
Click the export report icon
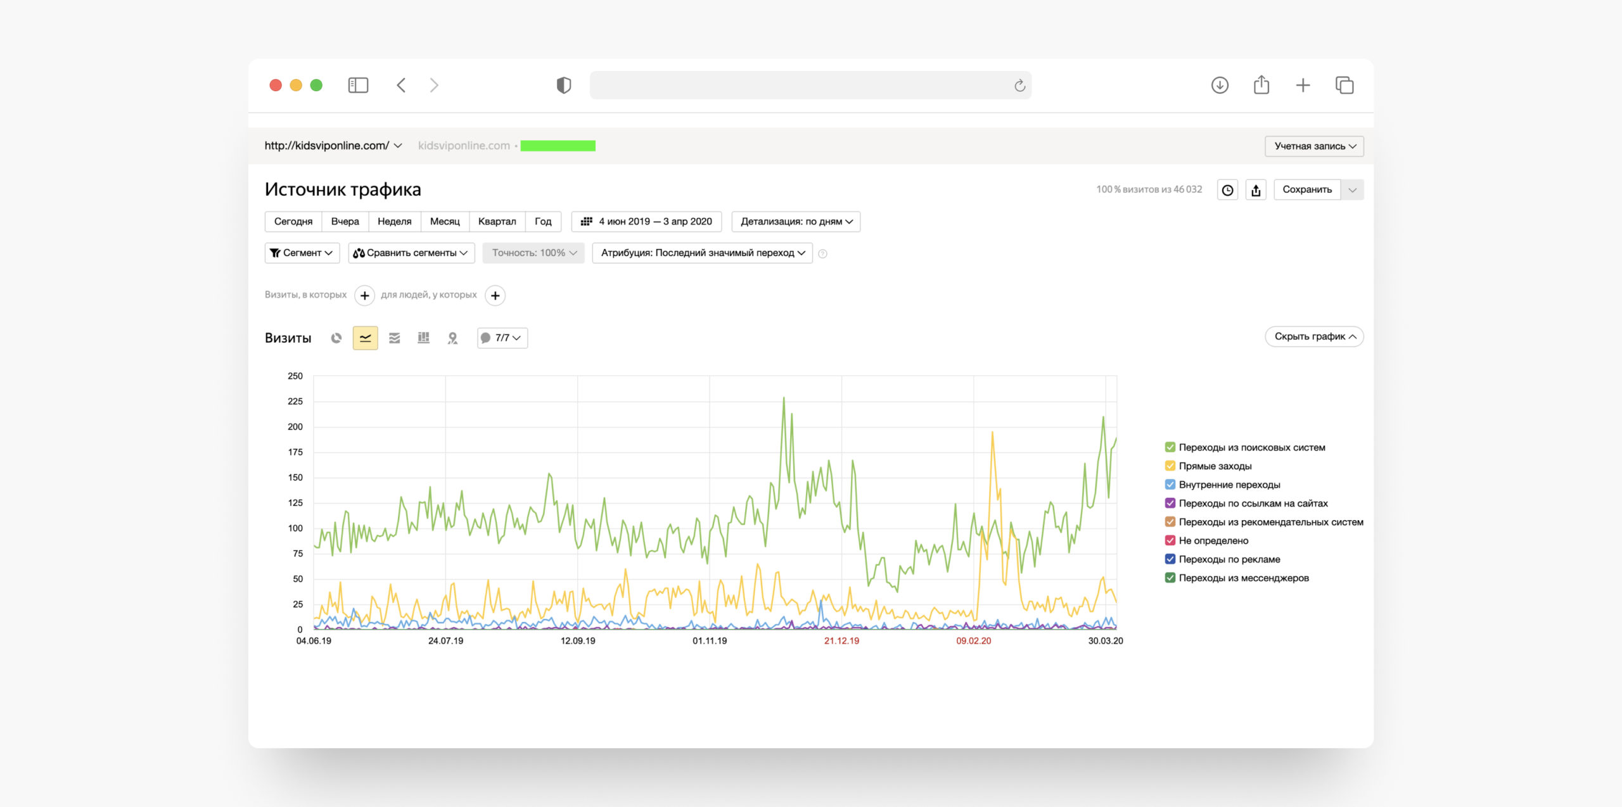point(1256,190)
